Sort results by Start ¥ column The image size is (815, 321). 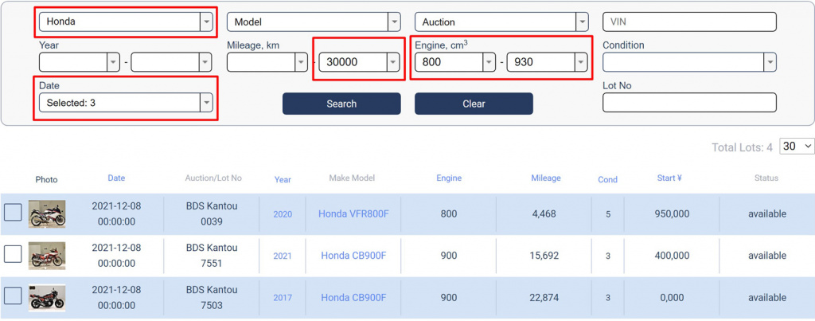tap(669, 178)
